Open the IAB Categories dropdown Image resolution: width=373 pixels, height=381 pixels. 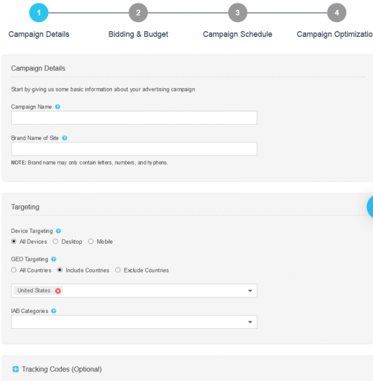tap(134, 322)
